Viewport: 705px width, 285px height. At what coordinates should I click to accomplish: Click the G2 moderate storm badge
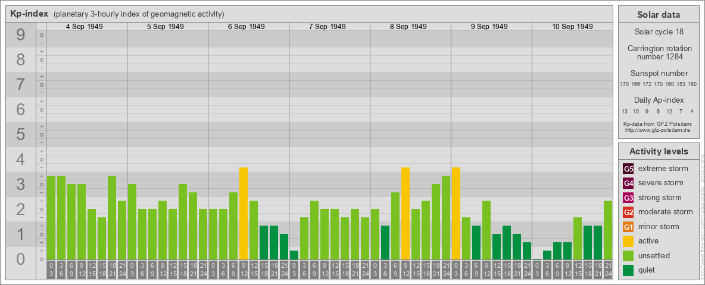628,212
